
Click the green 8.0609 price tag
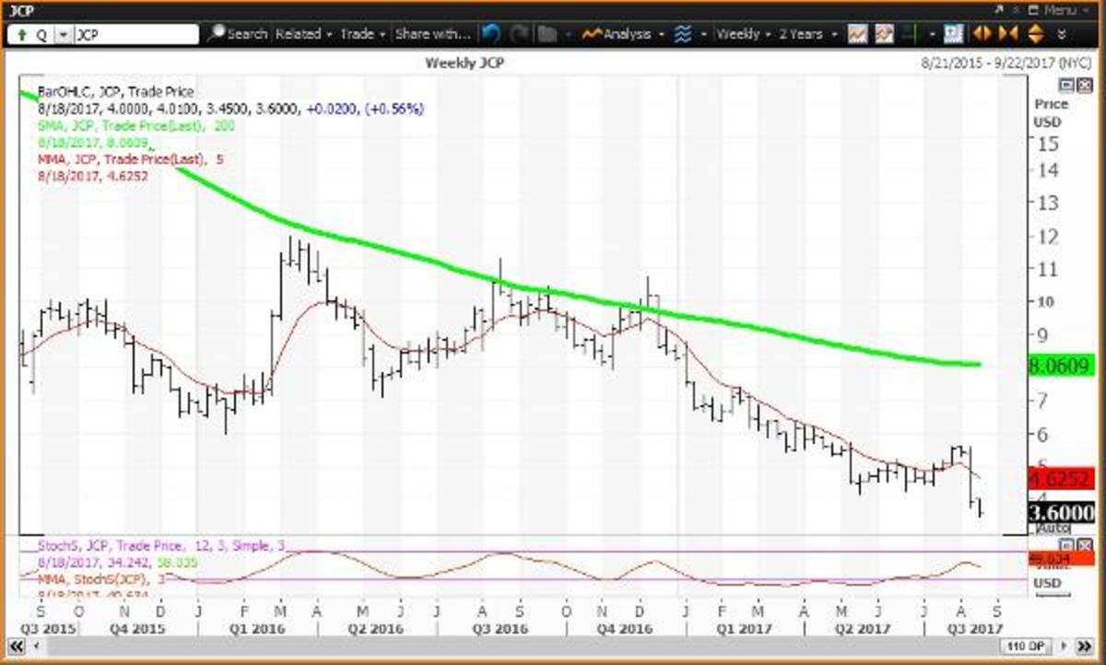point(1061,366)
